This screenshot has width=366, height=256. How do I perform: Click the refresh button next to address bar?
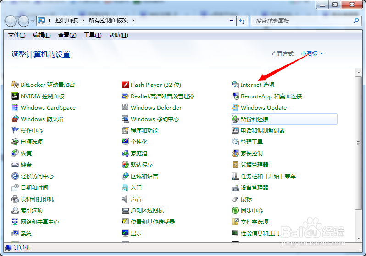(242, 21)
